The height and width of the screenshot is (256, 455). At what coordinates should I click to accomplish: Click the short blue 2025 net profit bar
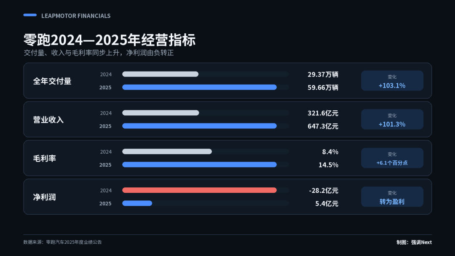pyautogui.click(x=137, y=203)
